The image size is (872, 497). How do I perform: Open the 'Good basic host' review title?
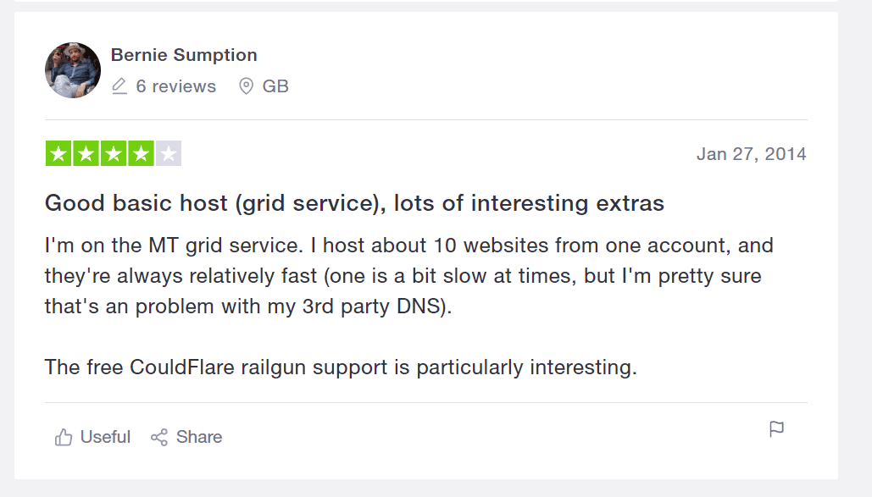(354, 203)
